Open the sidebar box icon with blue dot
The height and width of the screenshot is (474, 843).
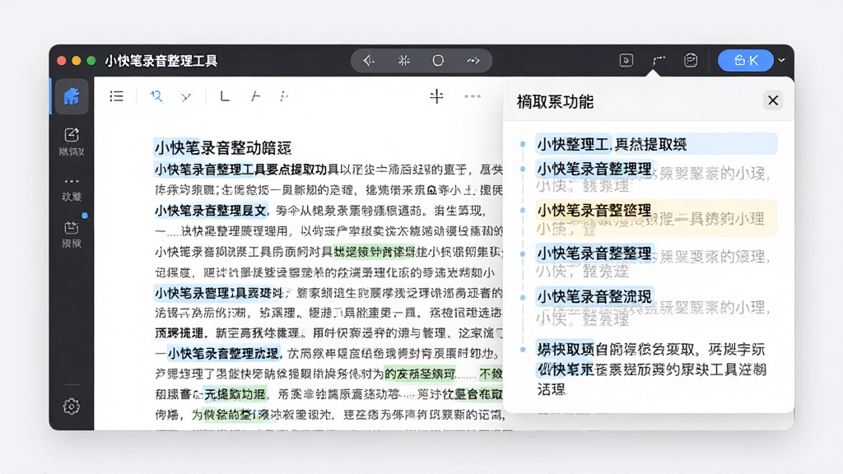tap(71, 227)
